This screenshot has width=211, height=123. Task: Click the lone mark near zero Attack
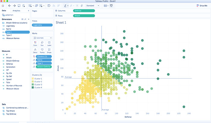pyautogui.click(x=184, y=107)
